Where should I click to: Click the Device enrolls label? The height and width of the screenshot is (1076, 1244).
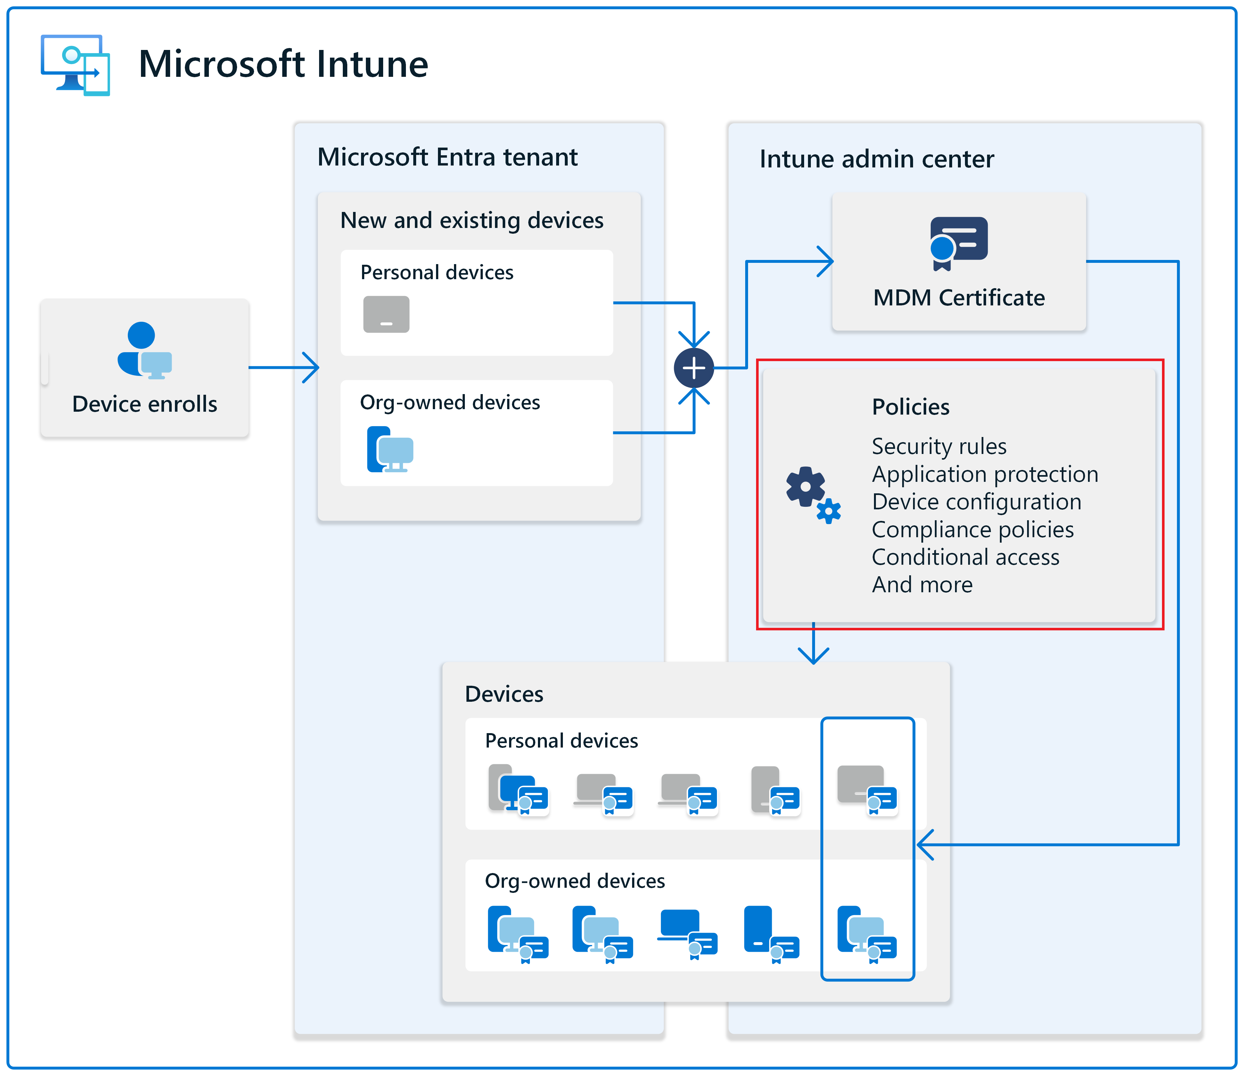point(145,404)
